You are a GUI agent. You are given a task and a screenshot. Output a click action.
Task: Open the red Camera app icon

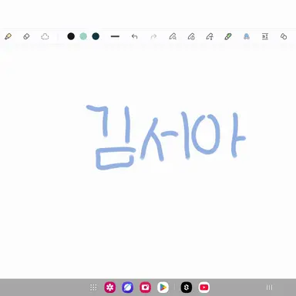[146, 288]
